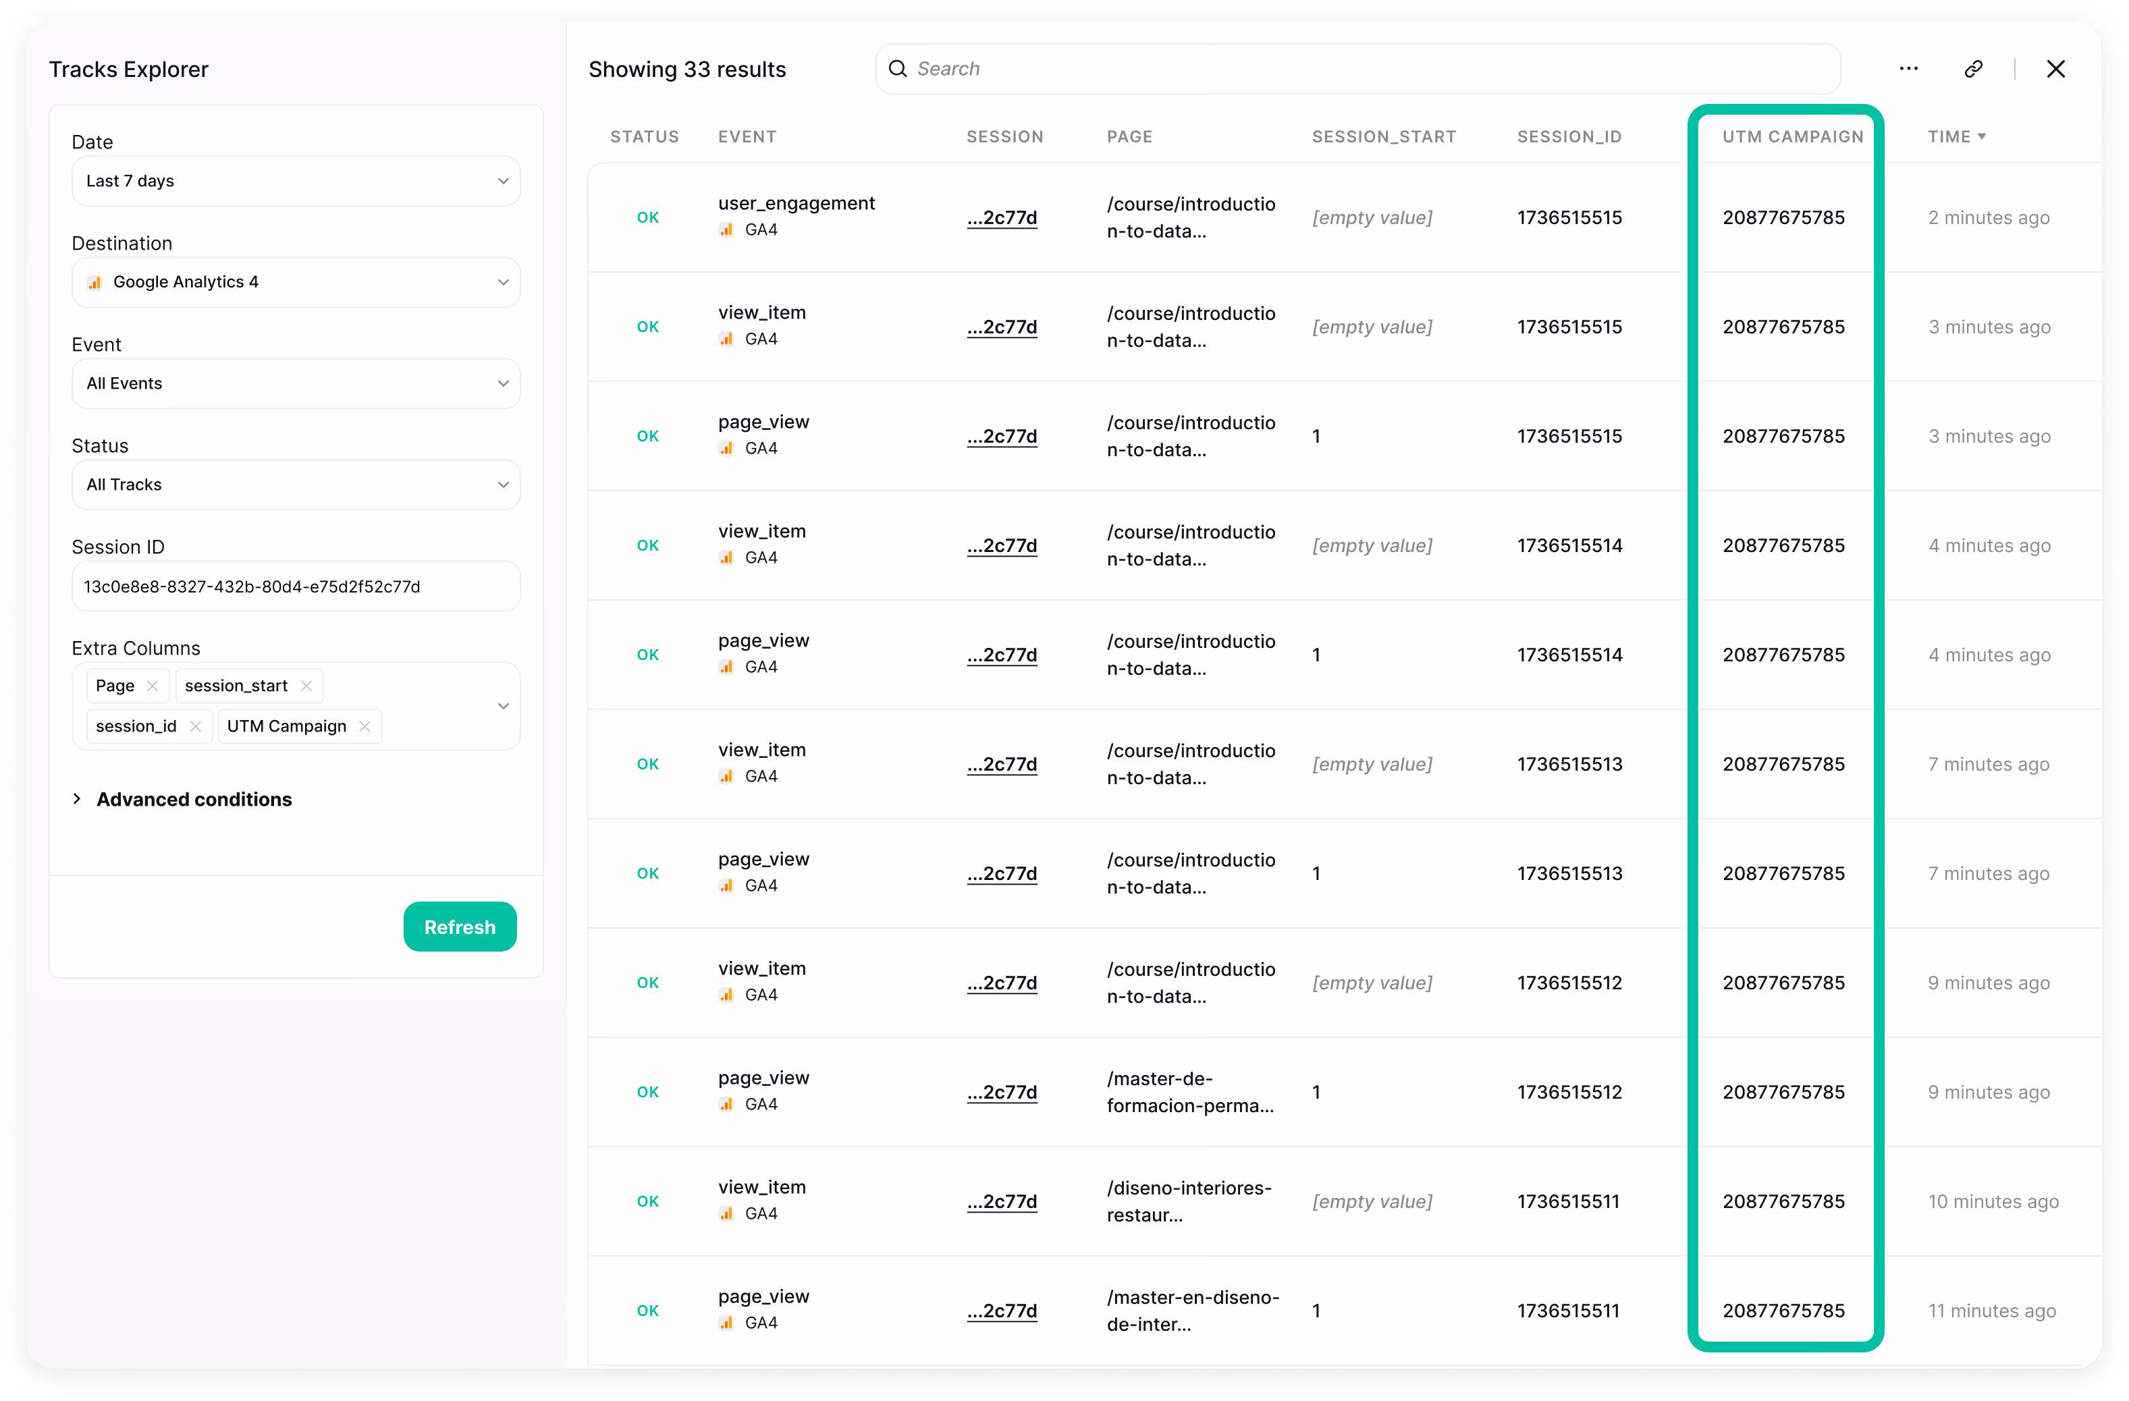The image size is (2129, 1401).
Task: Remove the UTM Campaign column tag
Action: click(365, 726)
